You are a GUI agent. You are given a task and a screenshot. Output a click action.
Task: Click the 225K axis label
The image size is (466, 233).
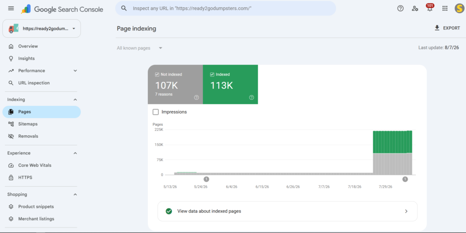[x=159, y=129]
